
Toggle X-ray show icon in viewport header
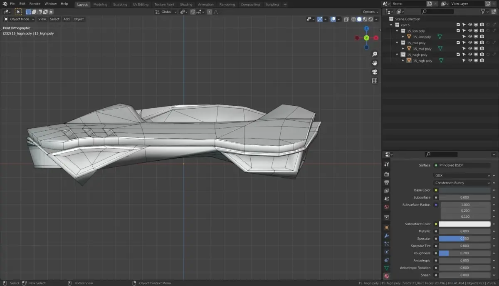click(346, 19)
